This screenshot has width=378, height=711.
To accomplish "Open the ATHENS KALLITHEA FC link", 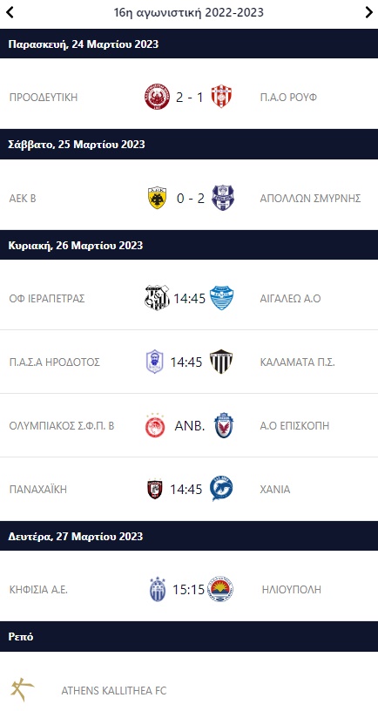I will pyautogui.click(x=114, y=691).
